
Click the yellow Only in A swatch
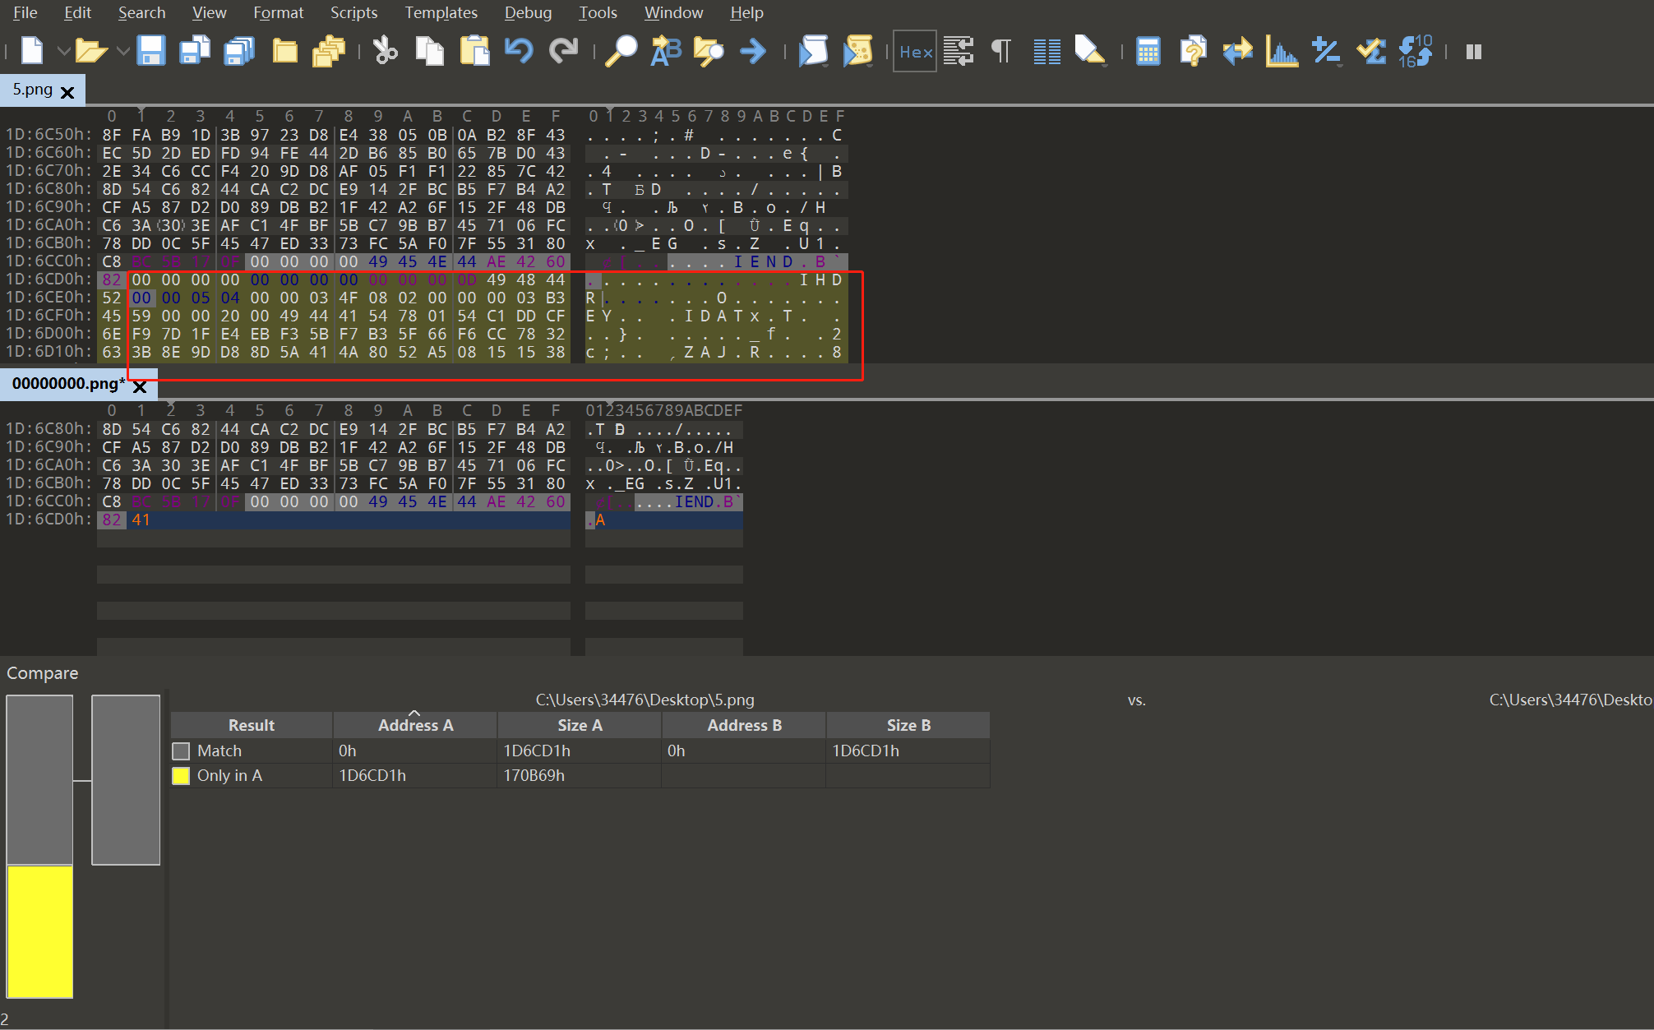click(181, 775)
